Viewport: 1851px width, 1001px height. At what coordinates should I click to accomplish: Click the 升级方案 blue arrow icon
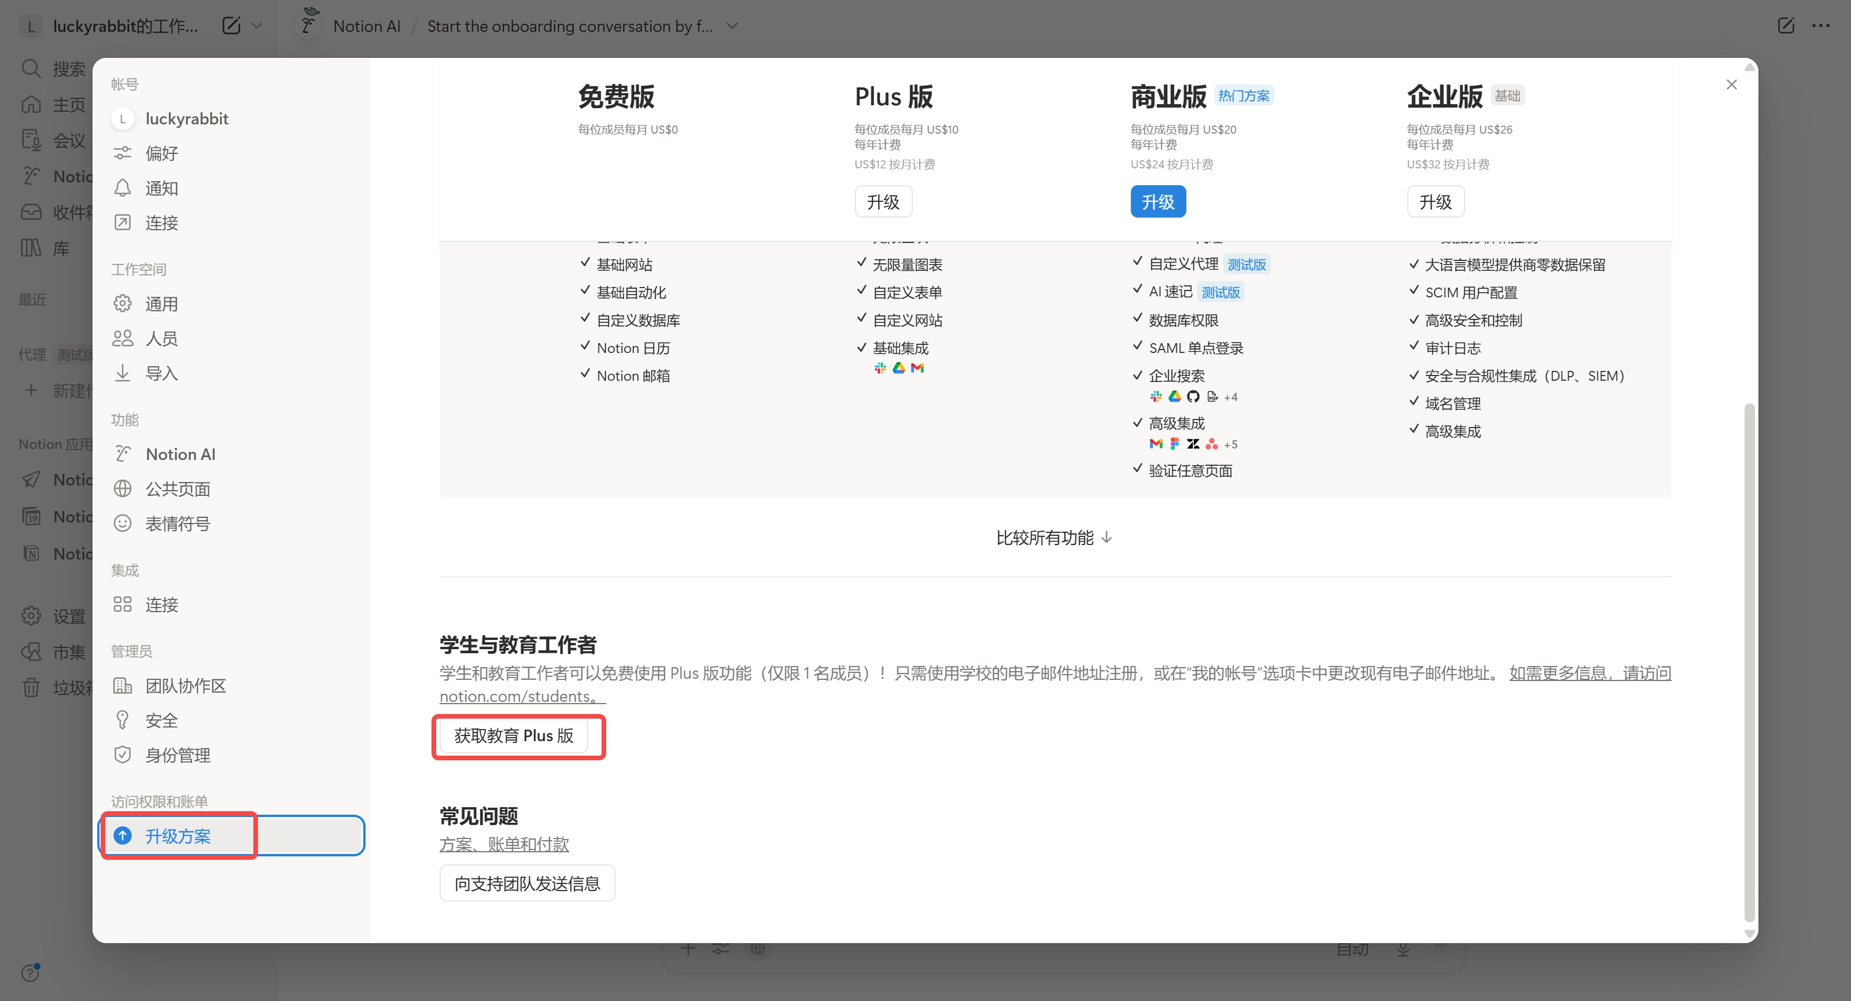point(123,836)
